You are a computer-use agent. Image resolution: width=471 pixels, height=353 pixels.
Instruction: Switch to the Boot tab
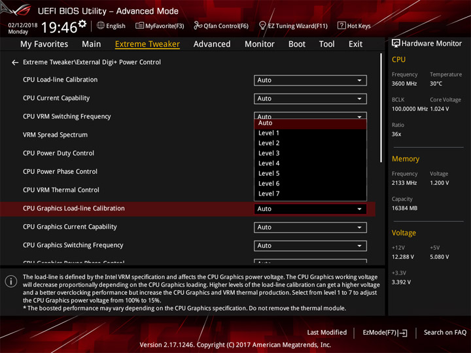(x=297, y=44)
